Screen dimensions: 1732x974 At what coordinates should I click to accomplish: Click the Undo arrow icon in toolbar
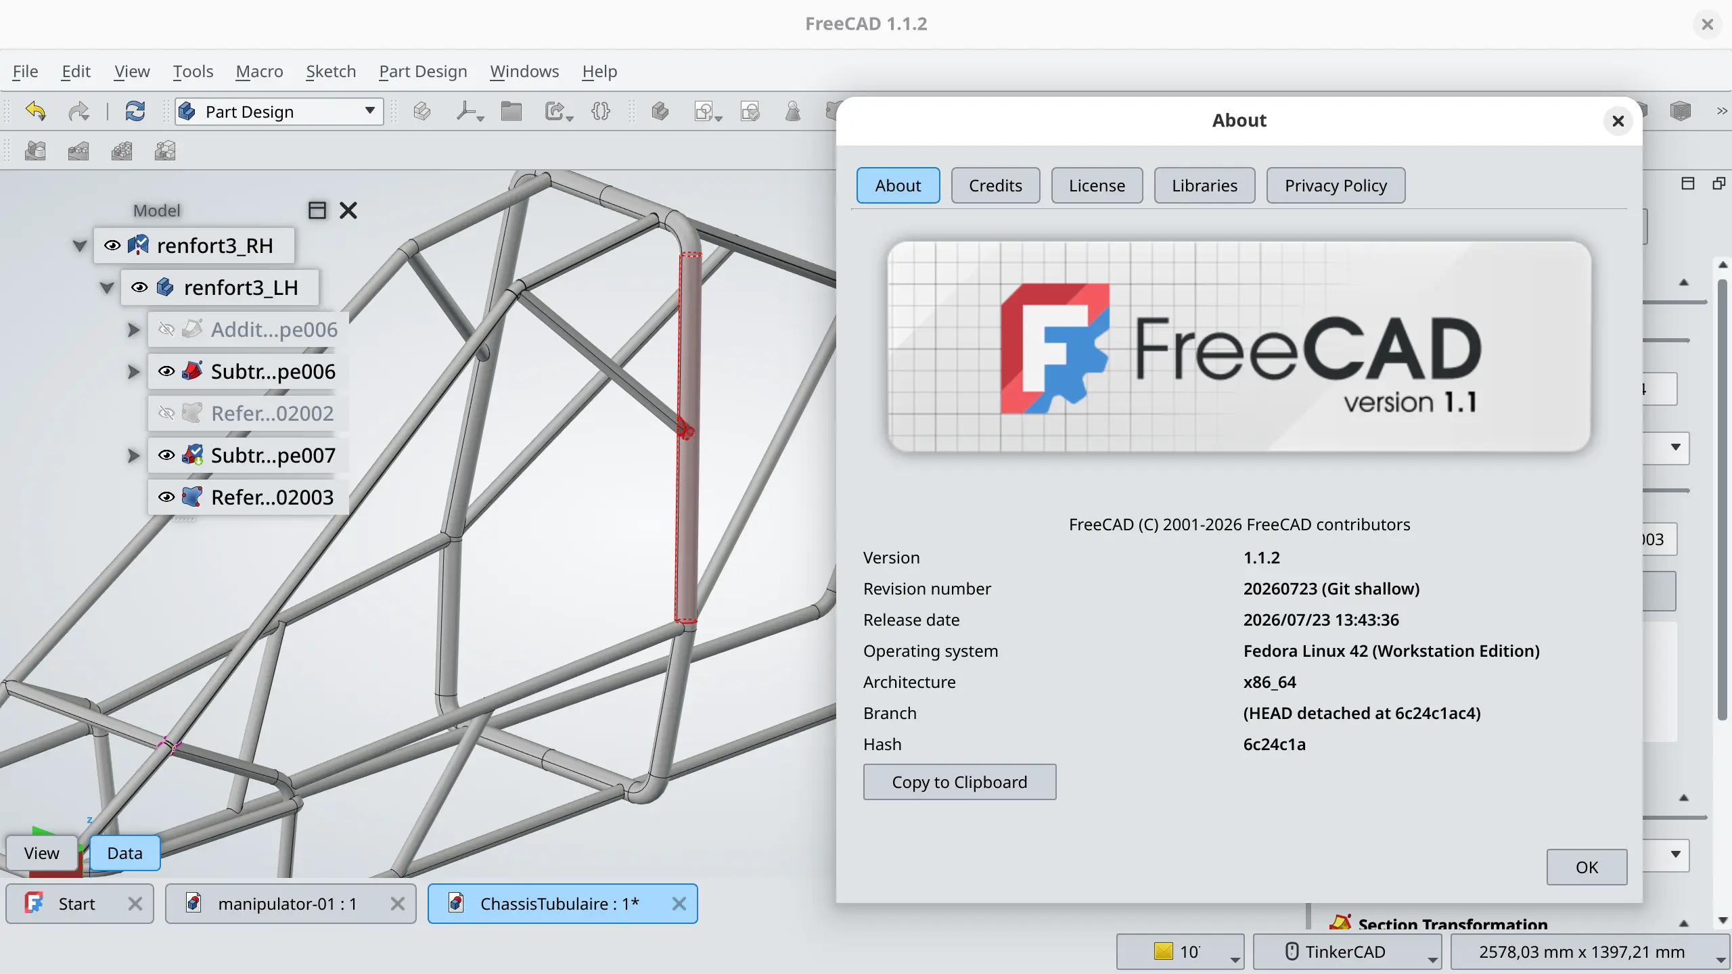36,111
